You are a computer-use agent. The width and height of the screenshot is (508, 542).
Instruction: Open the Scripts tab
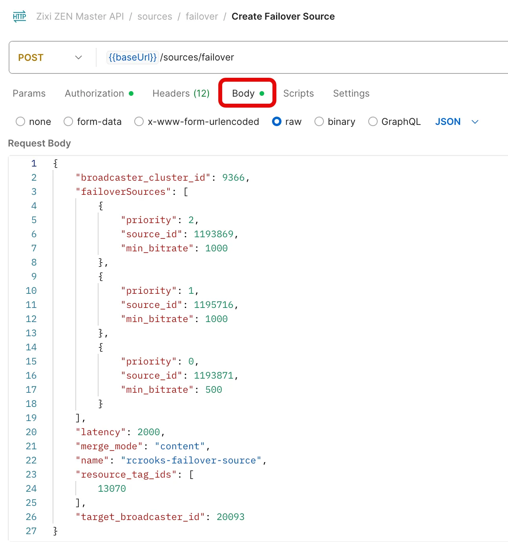299,93
